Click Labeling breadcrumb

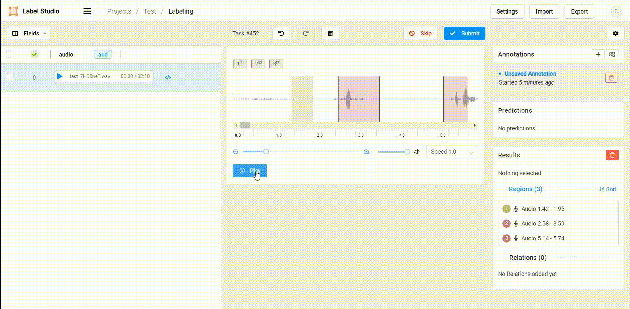(x=181, y=11)
